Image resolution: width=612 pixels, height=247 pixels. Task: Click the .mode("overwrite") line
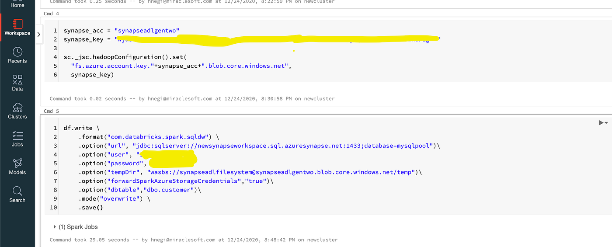[x=114, y=198]
